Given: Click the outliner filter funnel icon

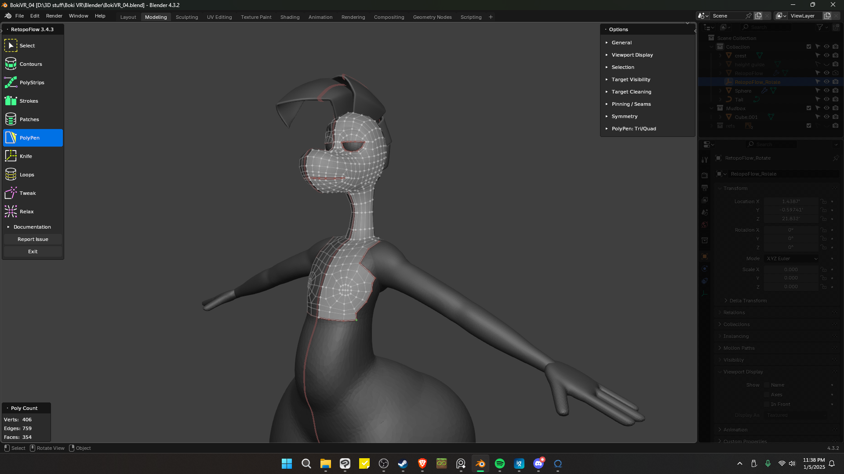Looking at the screenshot, I should 820,27.
